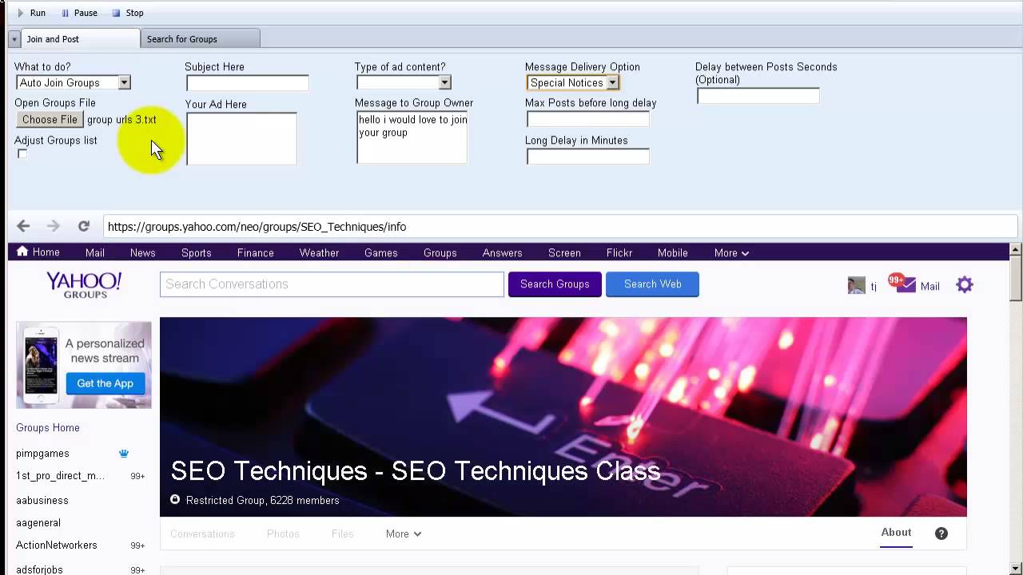The height and width of the screenshot is (575, 1023).
Task: Click the Search Groups button
Action: point(555,284)
